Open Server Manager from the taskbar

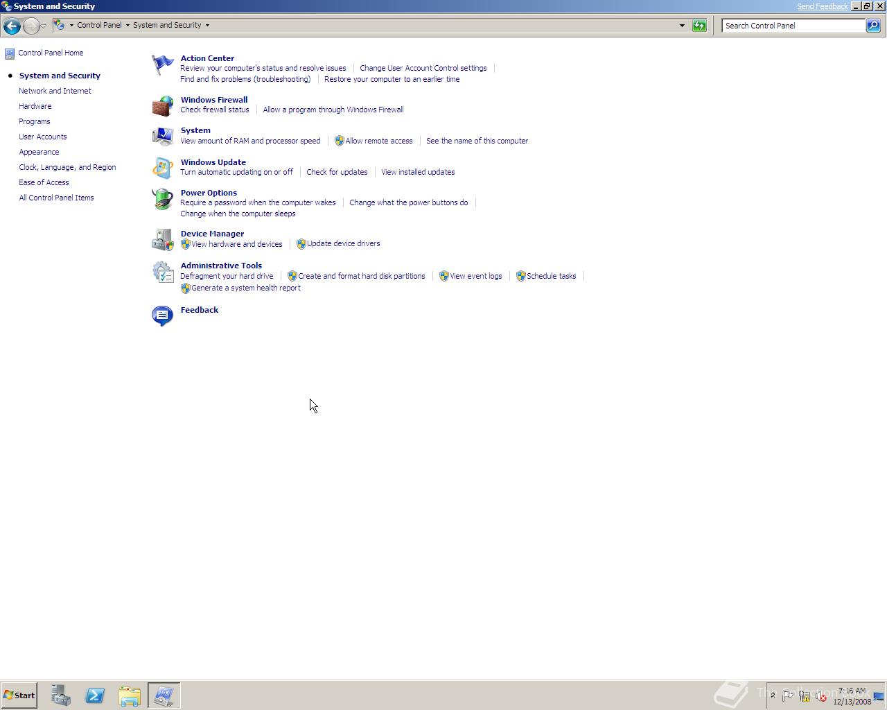pyautogui.click(x=60, y=695)
